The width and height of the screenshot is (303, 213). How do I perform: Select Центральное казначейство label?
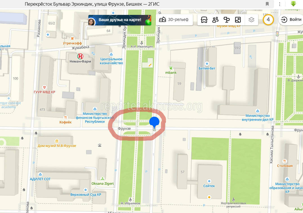pyautogui.click(x=111, y=61)
